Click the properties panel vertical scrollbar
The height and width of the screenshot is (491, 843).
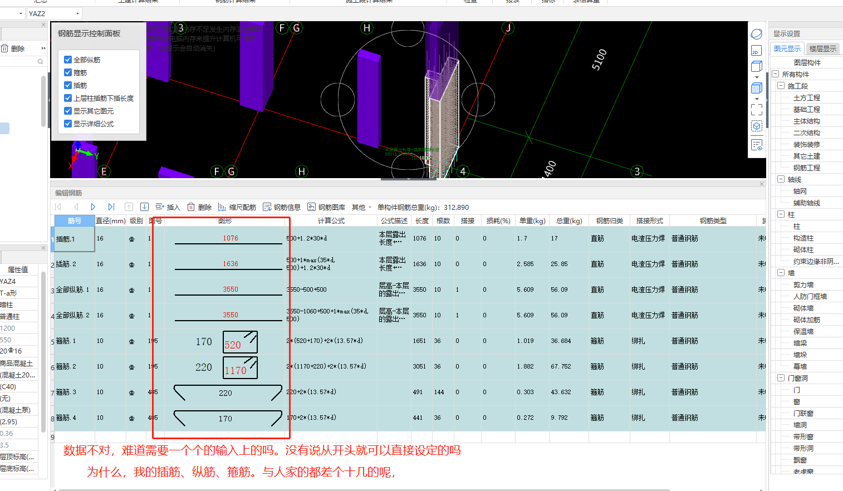43,352
